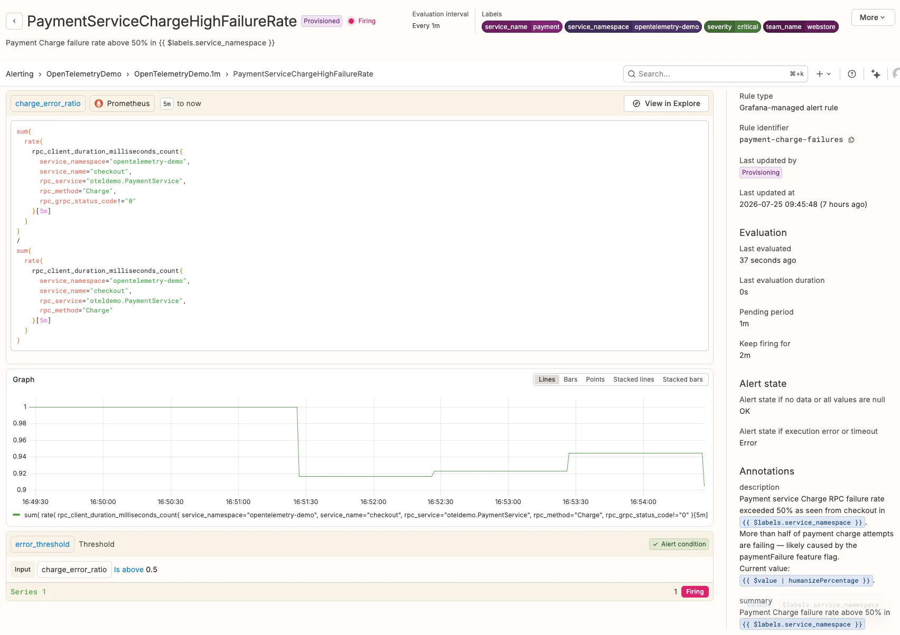Select Bars graph style
Image resolution: width=900 pixels, height=635 pixels.
(x=570, y=380)
